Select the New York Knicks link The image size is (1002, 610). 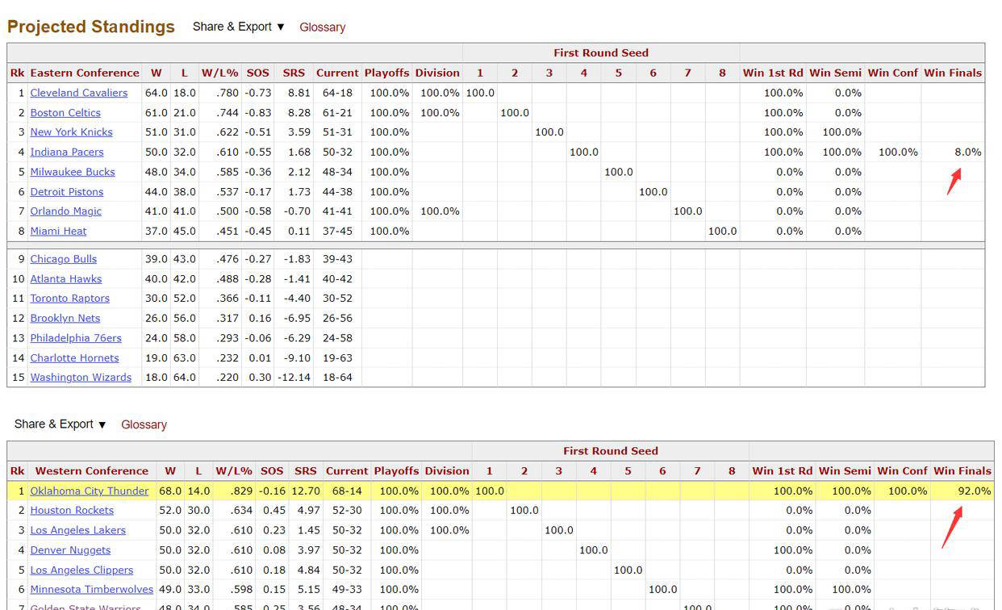(x=72, y=132)
